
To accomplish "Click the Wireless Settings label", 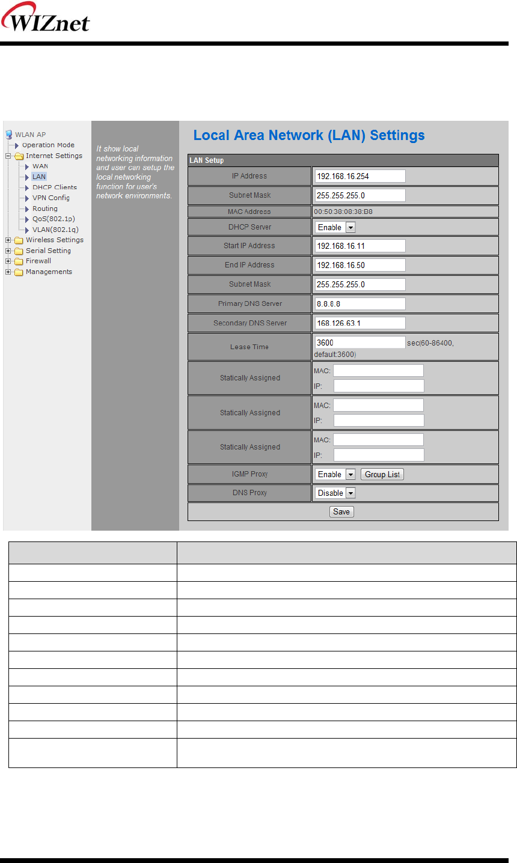I will [x=55, y=240].
